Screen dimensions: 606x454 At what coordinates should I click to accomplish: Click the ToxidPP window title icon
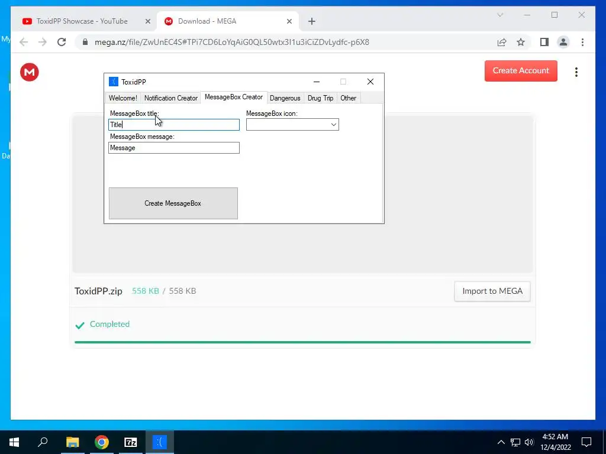coord(113,82)
